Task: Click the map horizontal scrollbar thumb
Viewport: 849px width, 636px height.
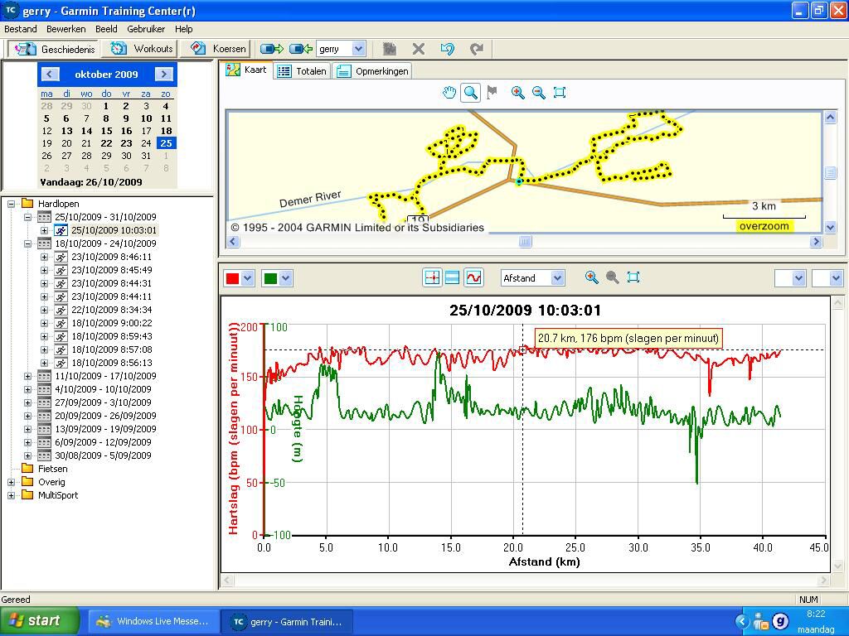Action: [x=525, y=241]
